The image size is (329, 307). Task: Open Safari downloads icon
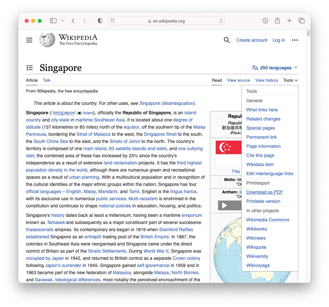click(x=265, y=21)
